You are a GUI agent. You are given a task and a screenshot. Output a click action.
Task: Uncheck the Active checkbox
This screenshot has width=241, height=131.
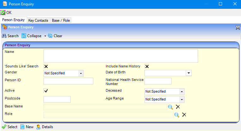click(x=46, y=91)
